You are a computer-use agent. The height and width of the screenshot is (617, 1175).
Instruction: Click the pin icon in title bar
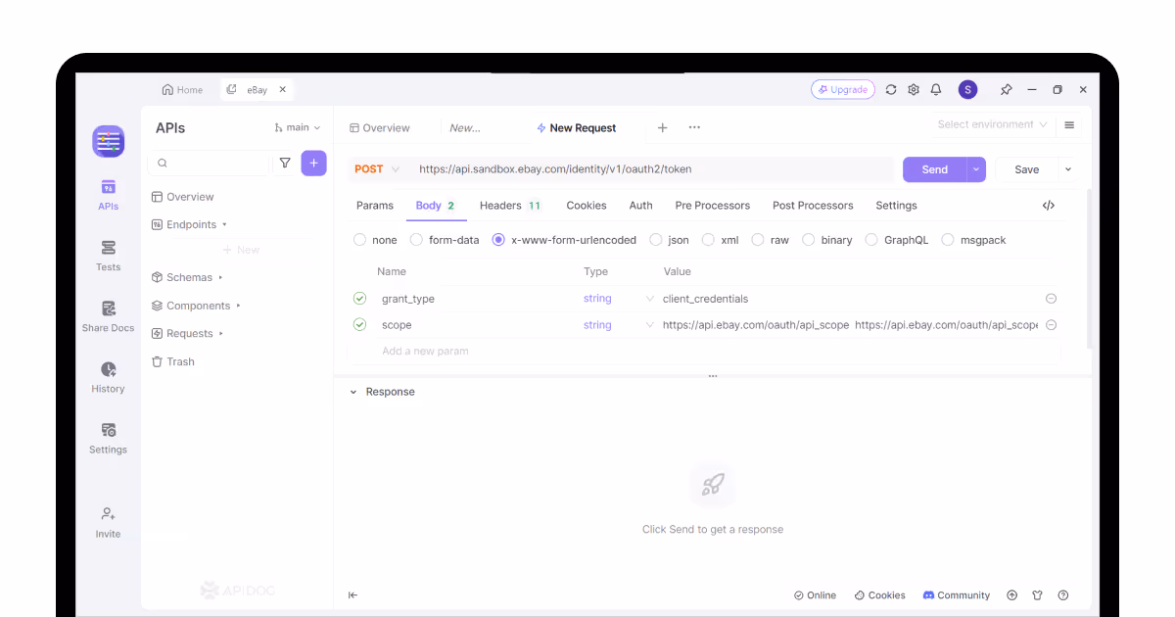1006,89
